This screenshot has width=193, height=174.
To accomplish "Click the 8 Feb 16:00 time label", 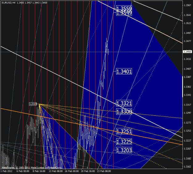I will click(39, 171).
